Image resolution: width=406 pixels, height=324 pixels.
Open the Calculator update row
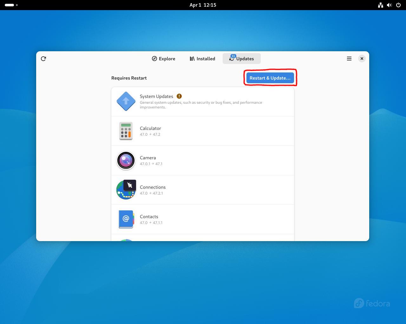(203, 131)
